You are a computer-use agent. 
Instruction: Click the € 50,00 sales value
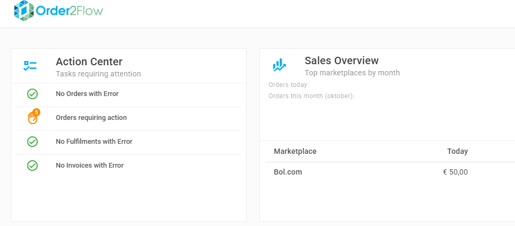point(455,172)
